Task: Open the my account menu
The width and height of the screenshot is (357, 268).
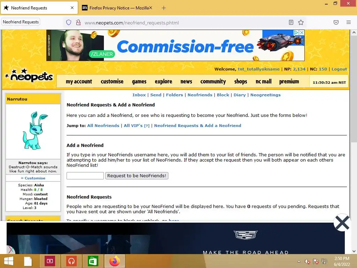Action: [x=79, y=81]
